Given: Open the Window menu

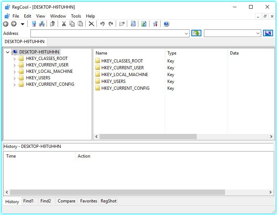Looking at the screenshot, I should point(58,16).
